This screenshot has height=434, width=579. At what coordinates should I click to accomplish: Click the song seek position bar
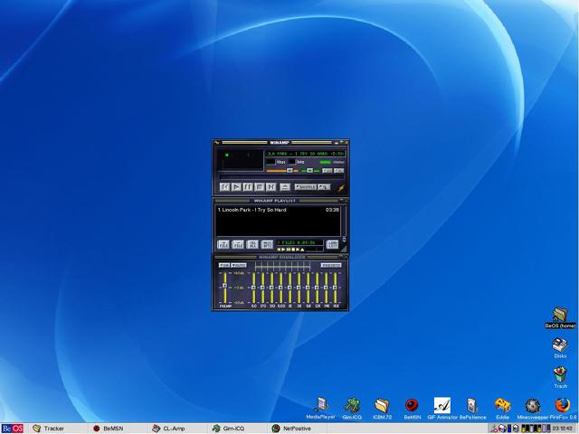tap(281, 177)
